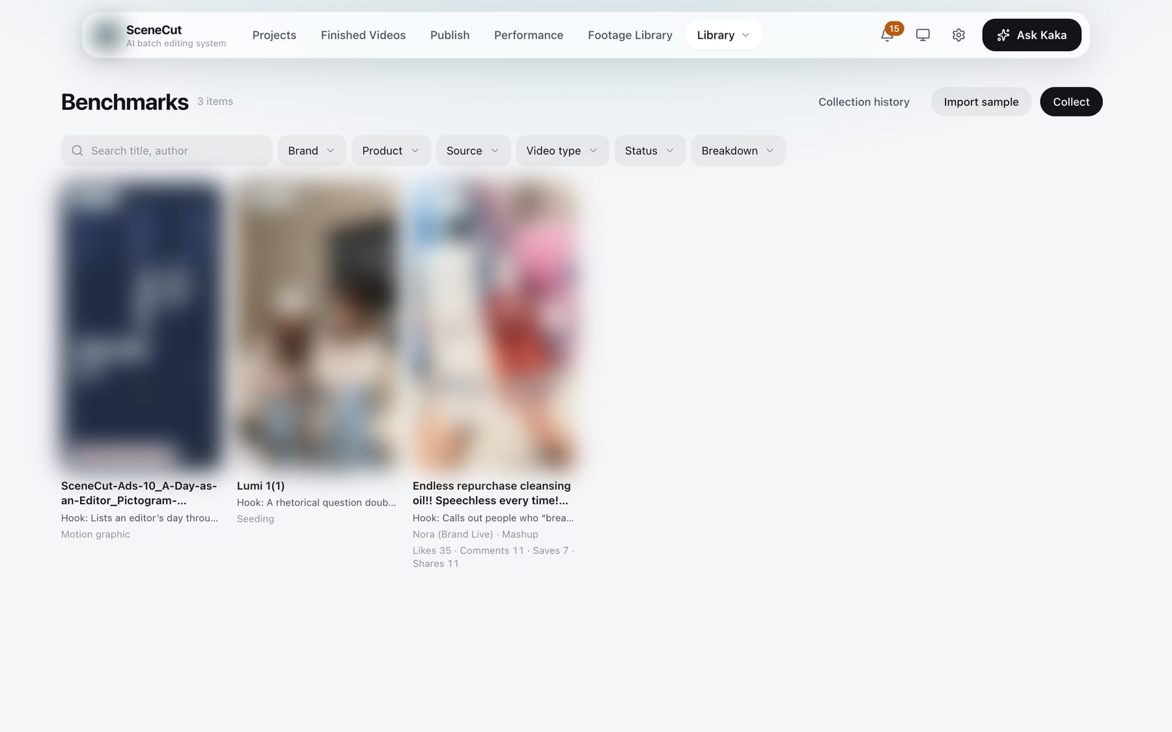The height and width of the screenshot is (732, 1172).
Task: Click the search magnifier icon
Action: point(77,151)
